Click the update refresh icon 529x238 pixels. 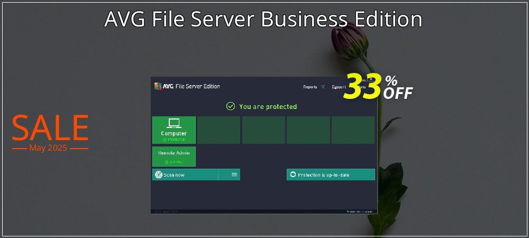pos(293,175)
